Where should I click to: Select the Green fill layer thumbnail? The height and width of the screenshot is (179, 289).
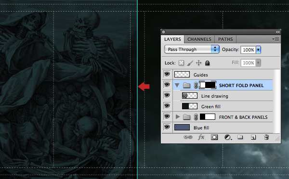tap(190, 106)
